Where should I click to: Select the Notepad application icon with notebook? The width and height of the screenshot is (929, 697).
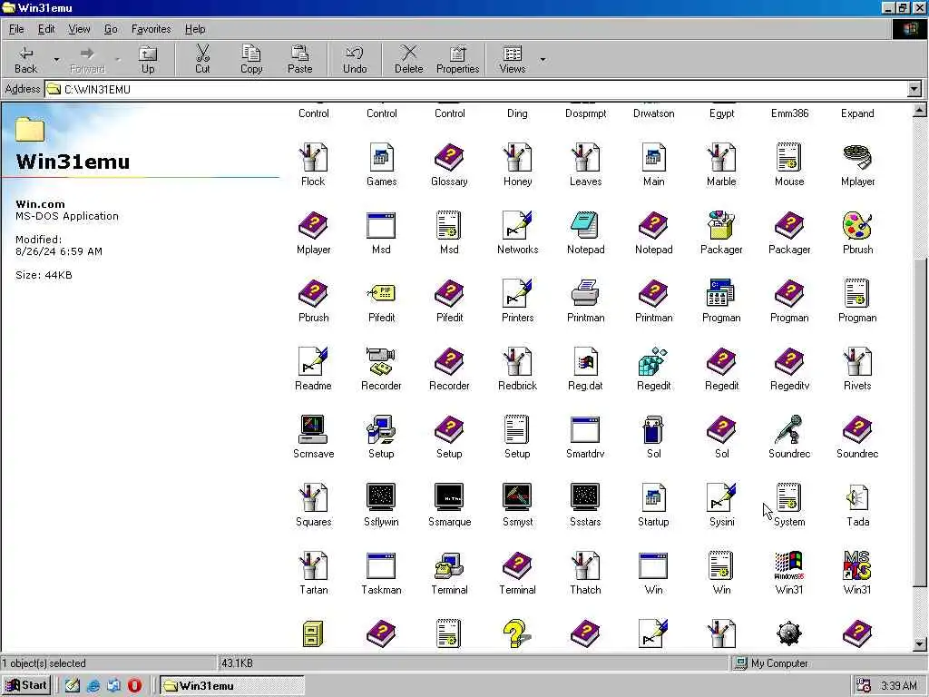point(585,226)
